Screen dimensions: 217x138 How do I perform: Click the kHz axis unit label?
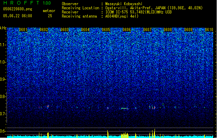coord(3,28)
